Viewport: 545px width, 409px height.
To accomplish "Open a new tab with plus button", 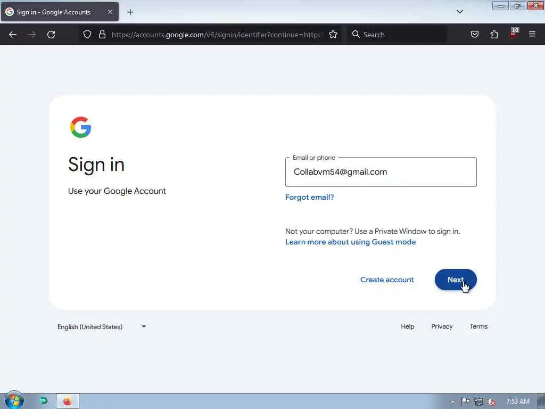I will click(130, 12).
